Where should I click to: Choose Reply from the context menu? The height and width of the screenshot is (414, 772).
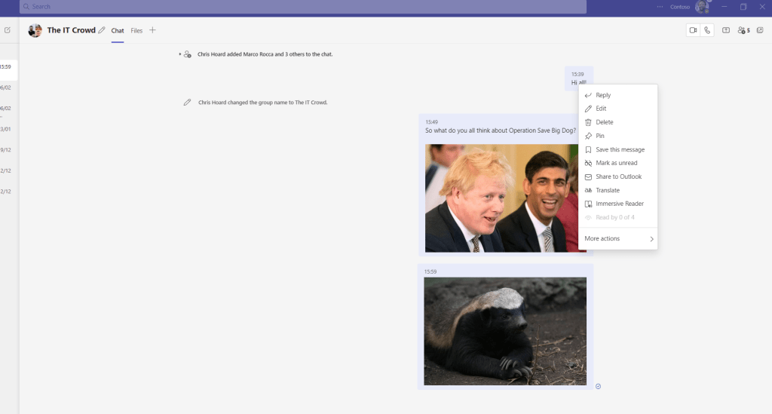point(603,95)
